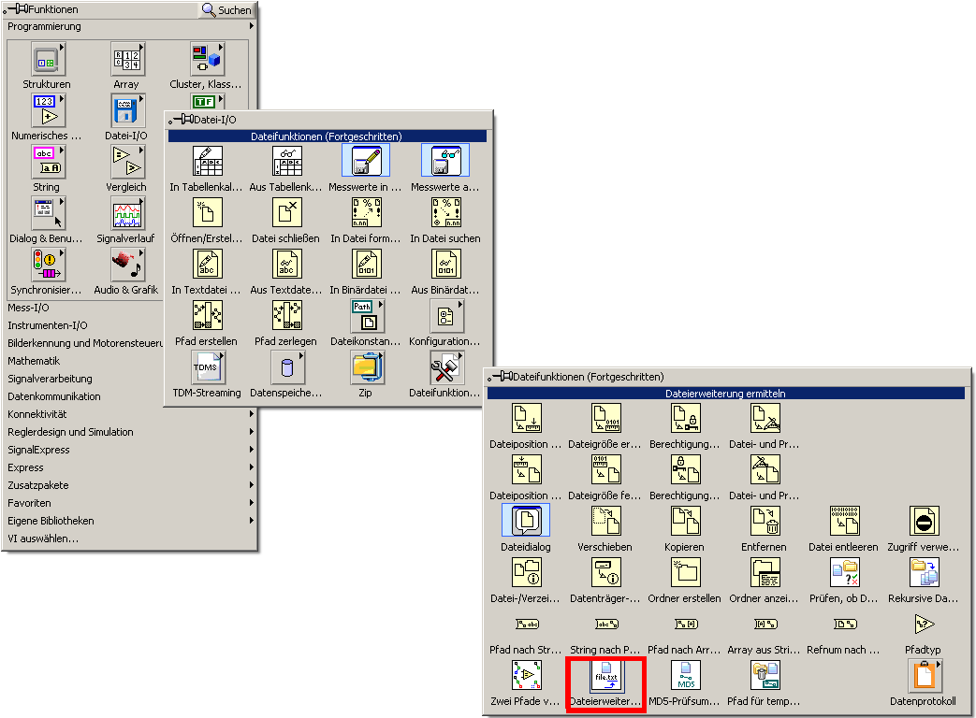Open the Audio & Grafik palette icon
This screenshot has height=718, width=976.
[127, 266]
